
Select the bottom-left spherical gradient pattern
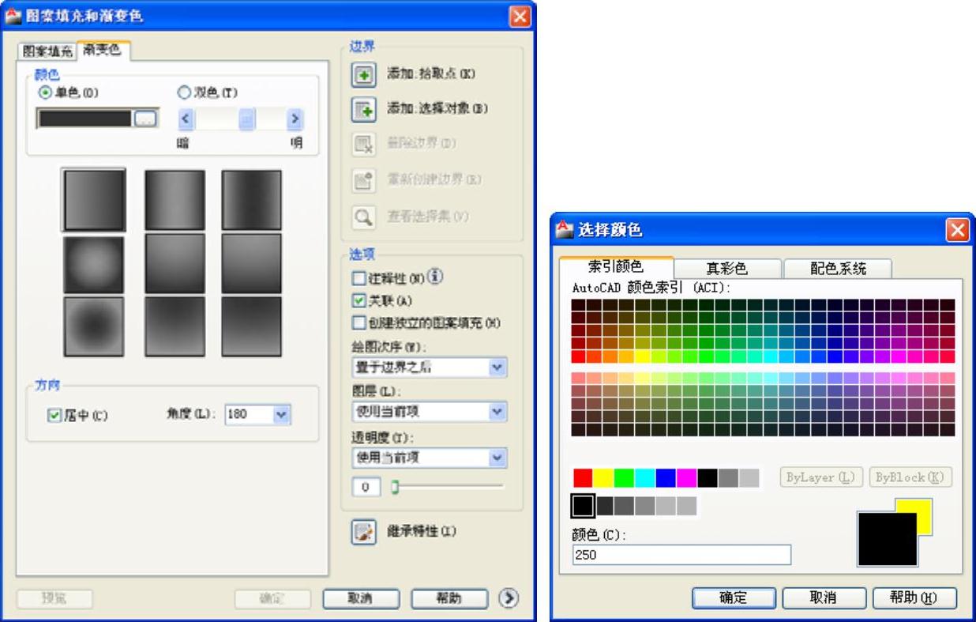94,326
